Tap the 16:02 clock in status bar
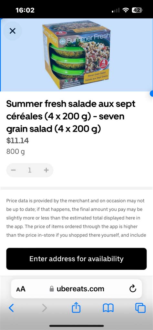Image resolution: width=153 pixels, height=330 pixels. tap(25, 10)
